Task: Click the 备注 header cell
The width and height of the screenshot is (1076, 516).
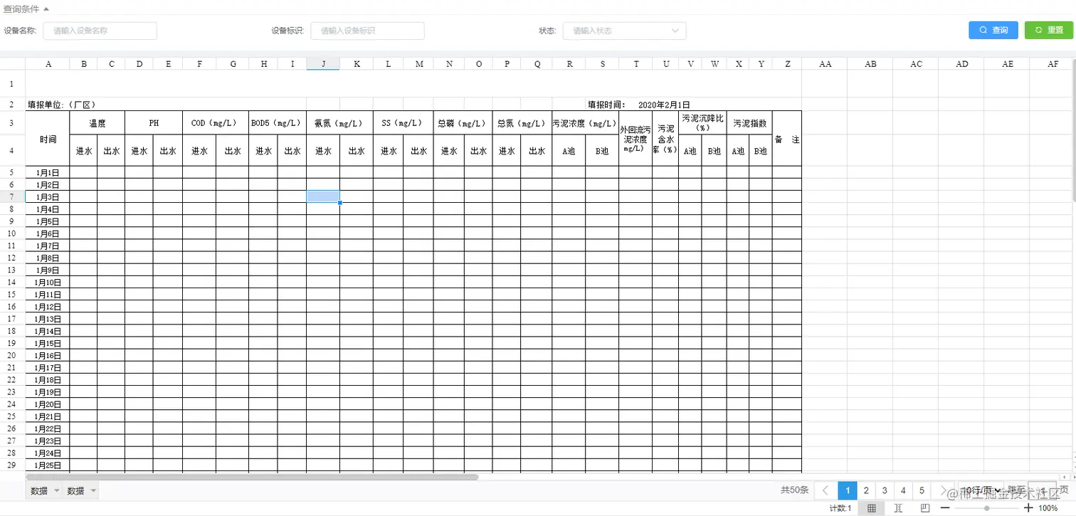Action: coord(787,139)
